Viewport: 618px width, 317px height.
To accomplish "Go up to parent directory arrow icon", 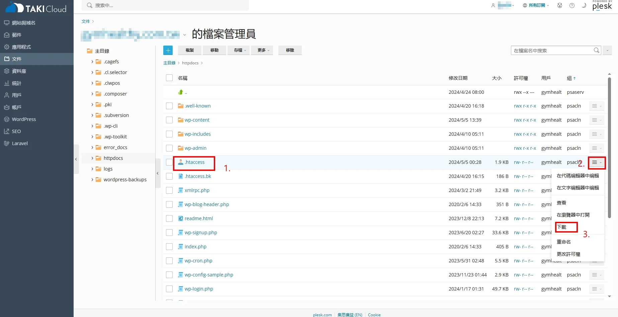I will pyautogui.click(x=181, y=92).
